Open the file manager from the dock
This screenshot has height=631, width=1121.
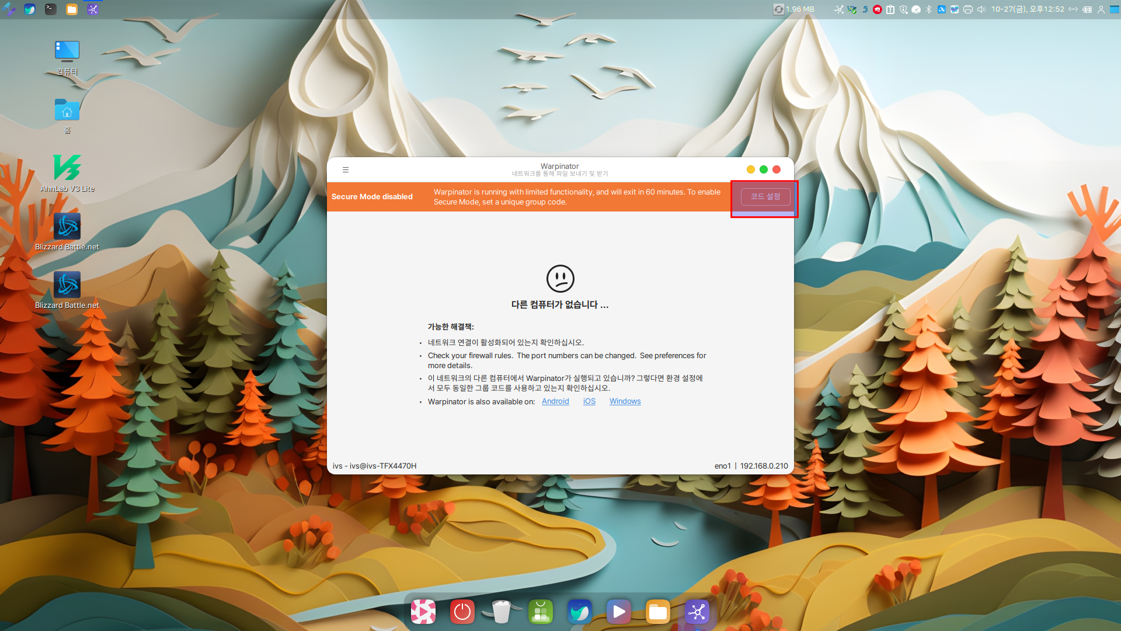pyautogui.click(x=658, y=612)
